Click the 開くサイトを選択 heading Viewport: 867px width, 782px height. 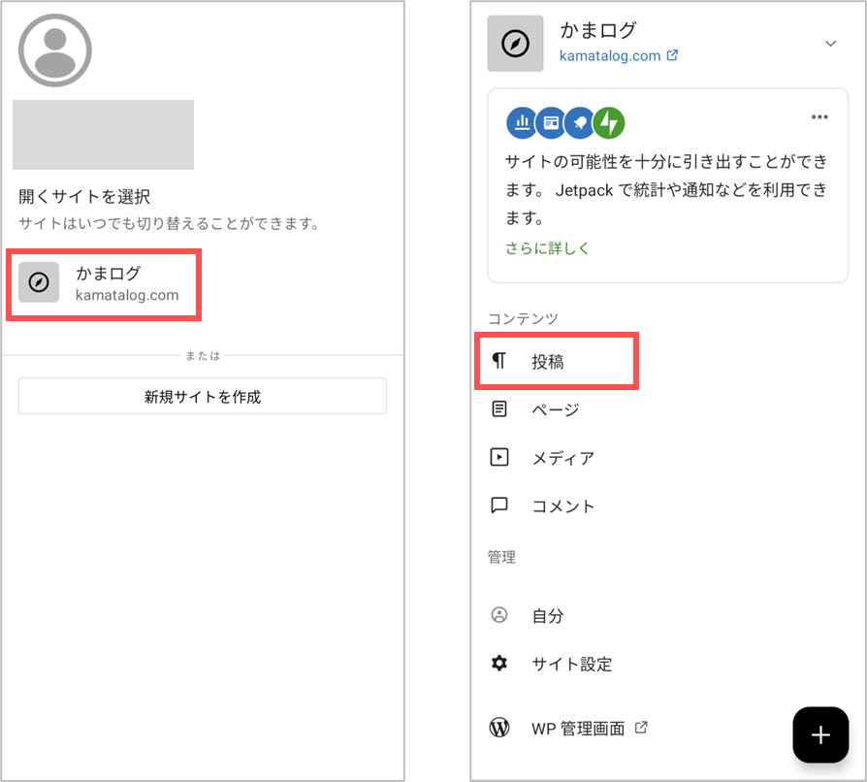pyautogui.click(x=84, y=196)
